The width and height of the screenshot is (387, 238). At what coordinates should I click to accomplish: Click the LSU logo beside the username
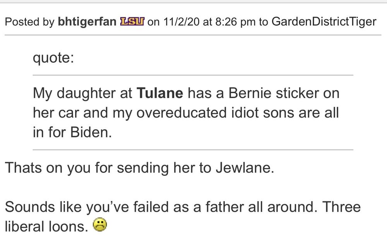click(134, 22)
